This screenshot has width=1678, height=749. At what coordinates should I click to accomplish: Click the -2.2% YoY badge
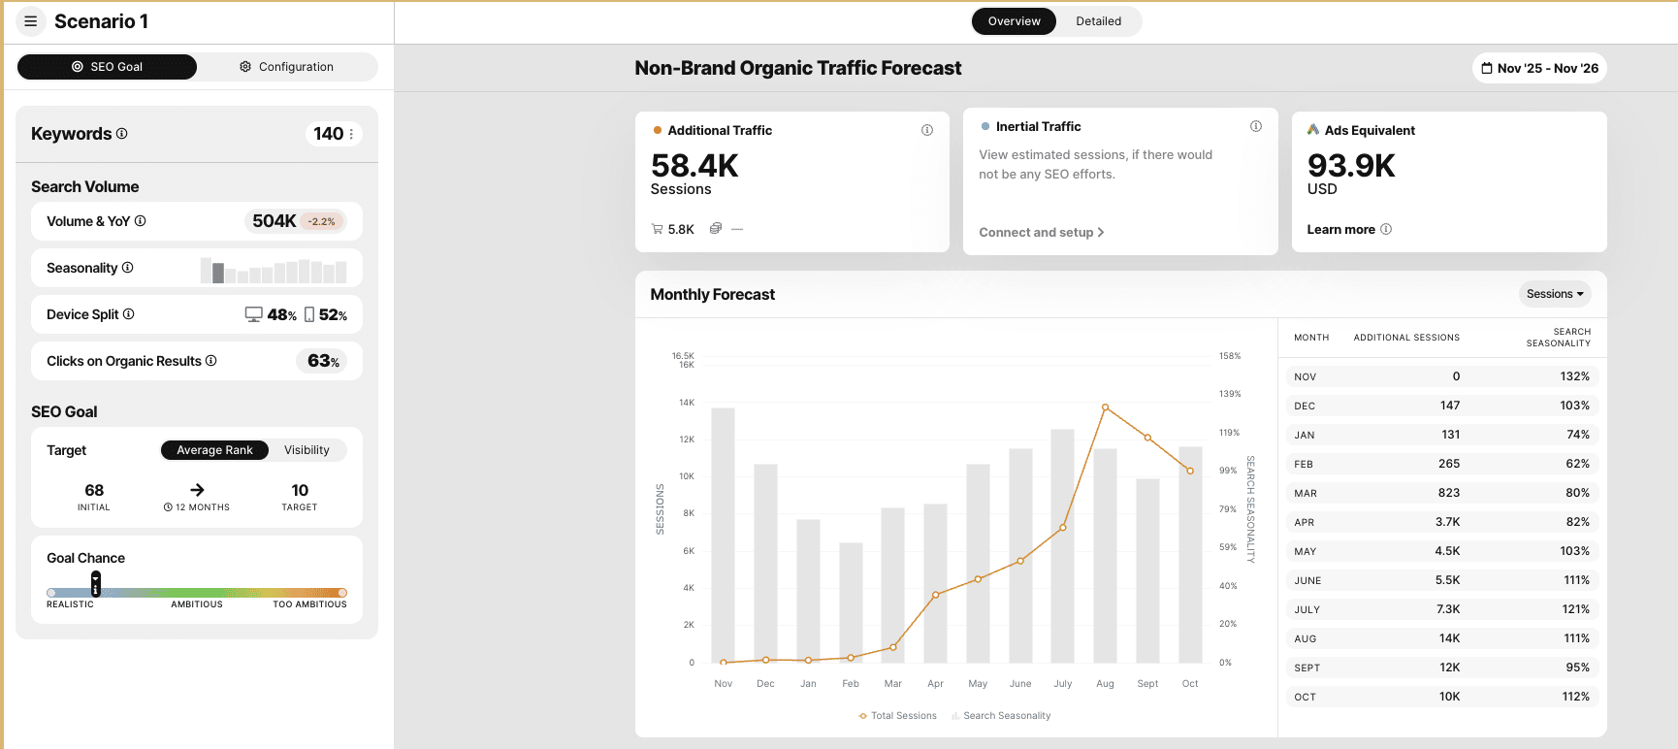click(x=321, y=221)
